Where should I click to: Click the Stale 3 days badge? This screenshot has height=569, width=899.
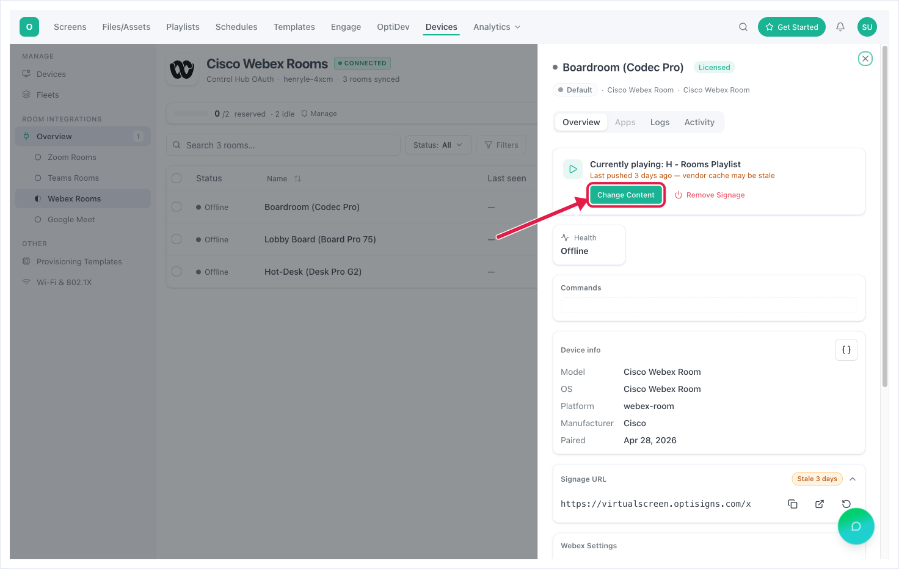tap(817, 479)
